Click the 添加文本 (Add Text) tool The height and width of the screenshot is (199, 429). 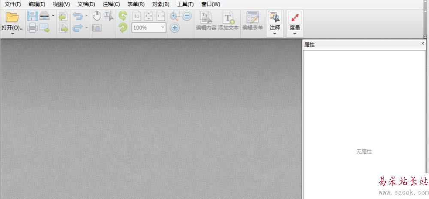229,21
